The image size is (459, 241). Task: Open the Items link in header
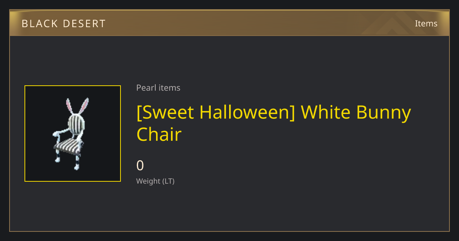(426, 23)
